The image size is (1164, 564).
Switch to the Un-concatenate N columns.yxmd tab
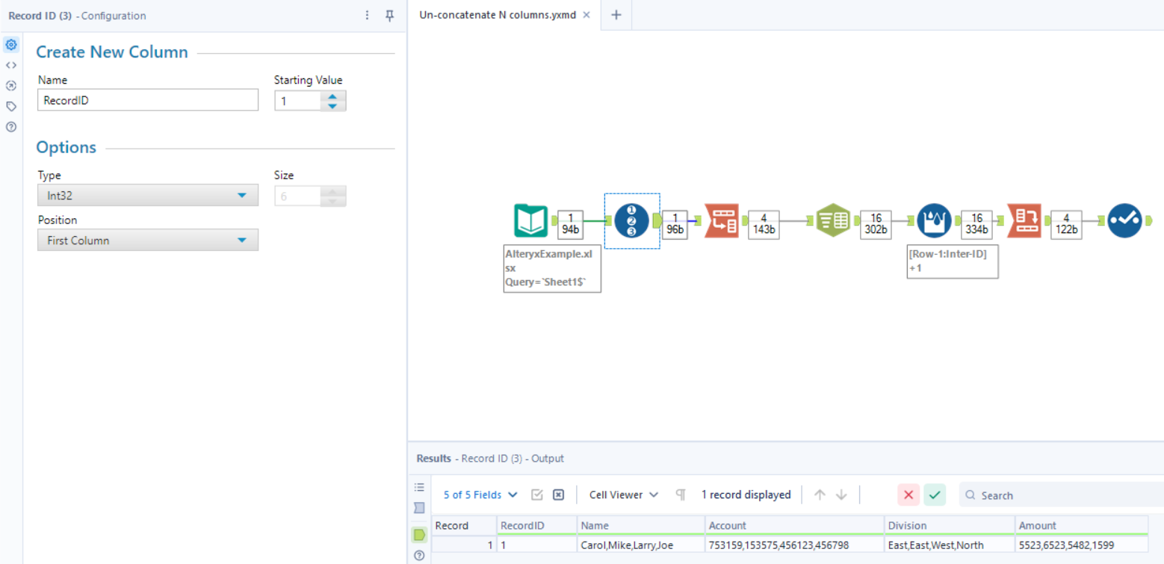[x=496, y=13]
